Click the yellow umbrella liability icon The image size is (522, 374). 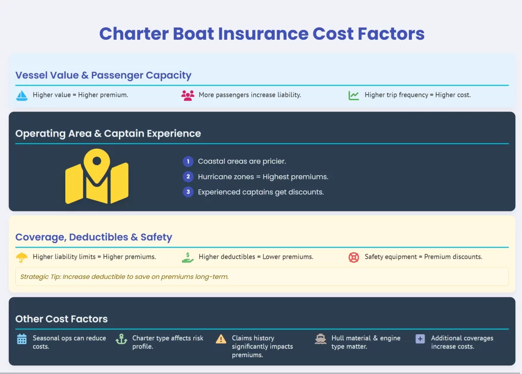coord(22,257)
